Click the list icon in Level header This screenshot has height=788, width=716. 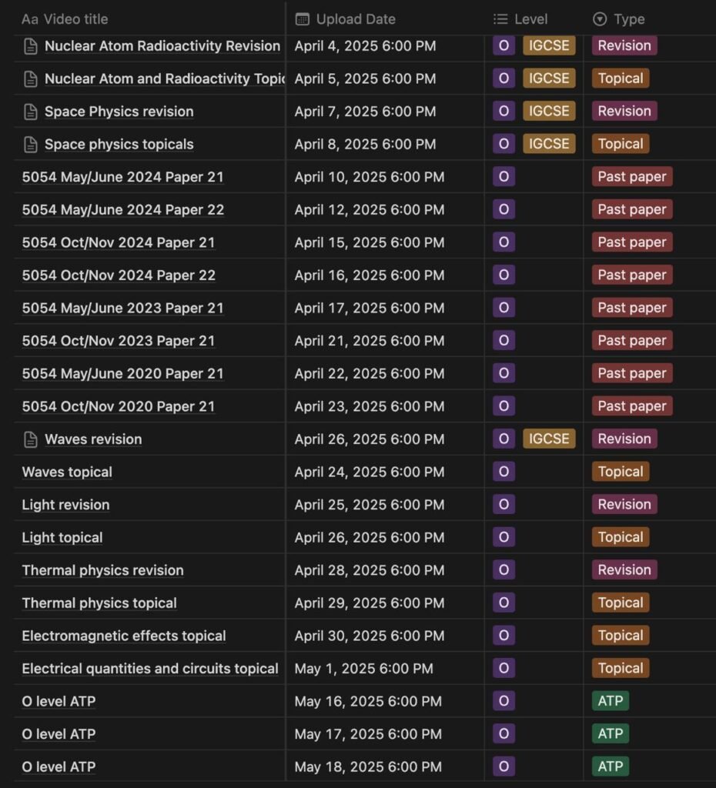click(500, 19)
